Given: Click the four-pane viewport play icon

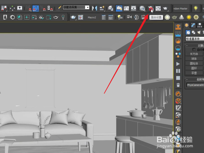Looking at the screenshot, I should 27,17.
